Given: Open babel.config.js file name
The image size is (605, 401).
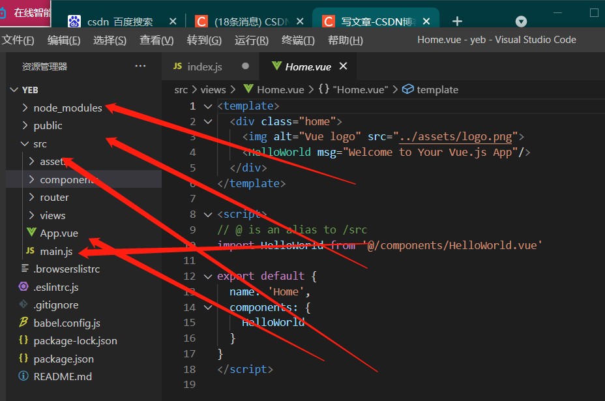Looking at the screenshot, I should (x=66, y=323).
